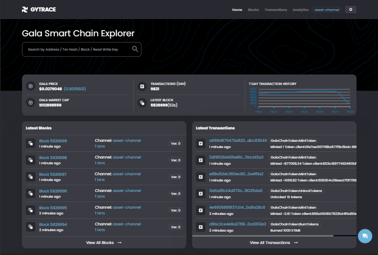Click block icon beside Block 5826698
378x255 pixels.
pyautogui.click(x=31, y=160)
